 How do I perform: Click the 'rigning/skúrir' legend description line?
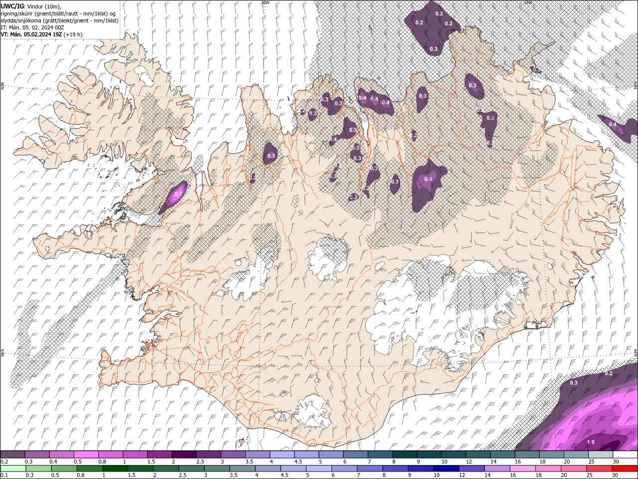(59, 13)
